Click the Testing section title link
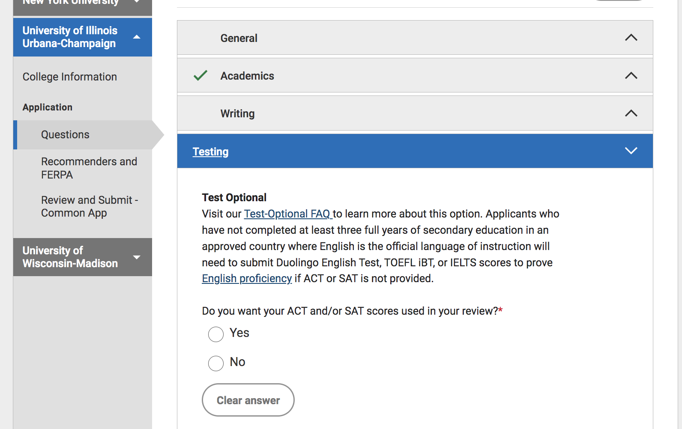The width and height of the screenshot is (682, 429). pyautogui.click(x=210, y=152)
